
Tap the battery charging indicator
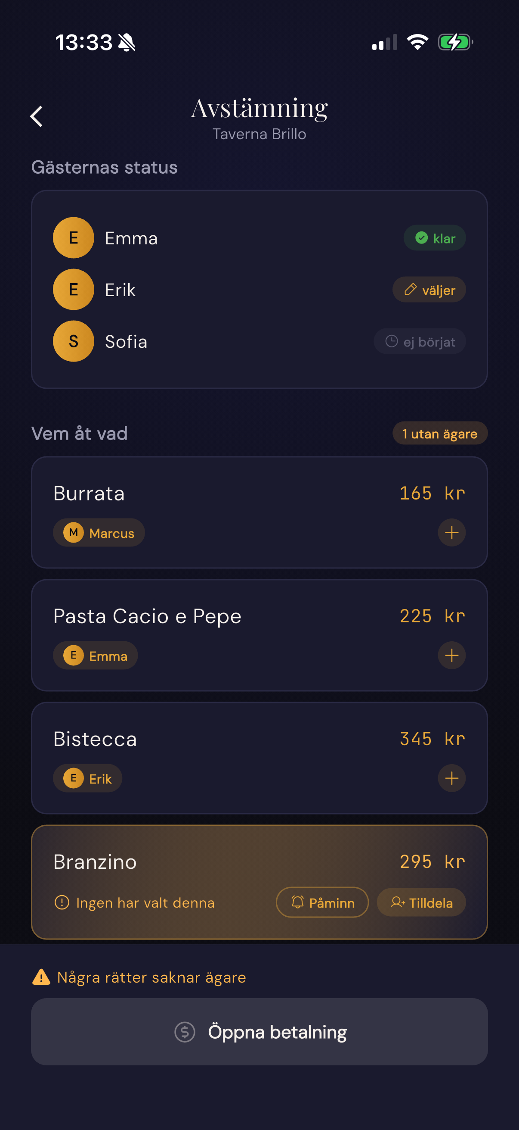click(x=455, y=43)
